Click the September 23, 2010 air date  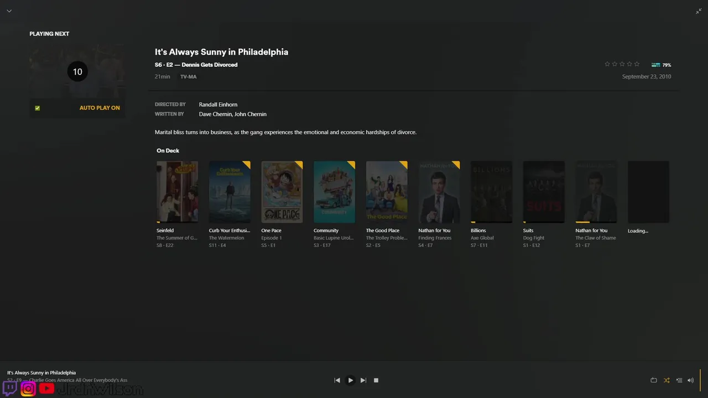[x=647, y=77]
